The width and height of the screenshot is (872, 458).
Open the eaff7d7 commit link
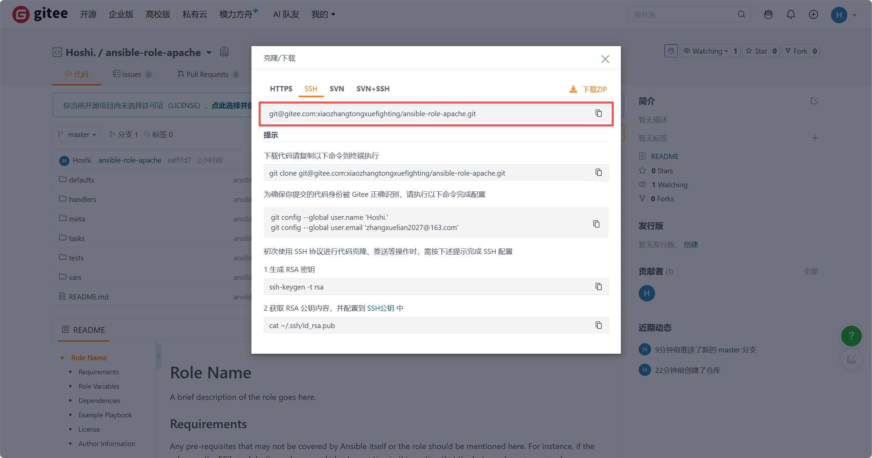click(179, 160)
